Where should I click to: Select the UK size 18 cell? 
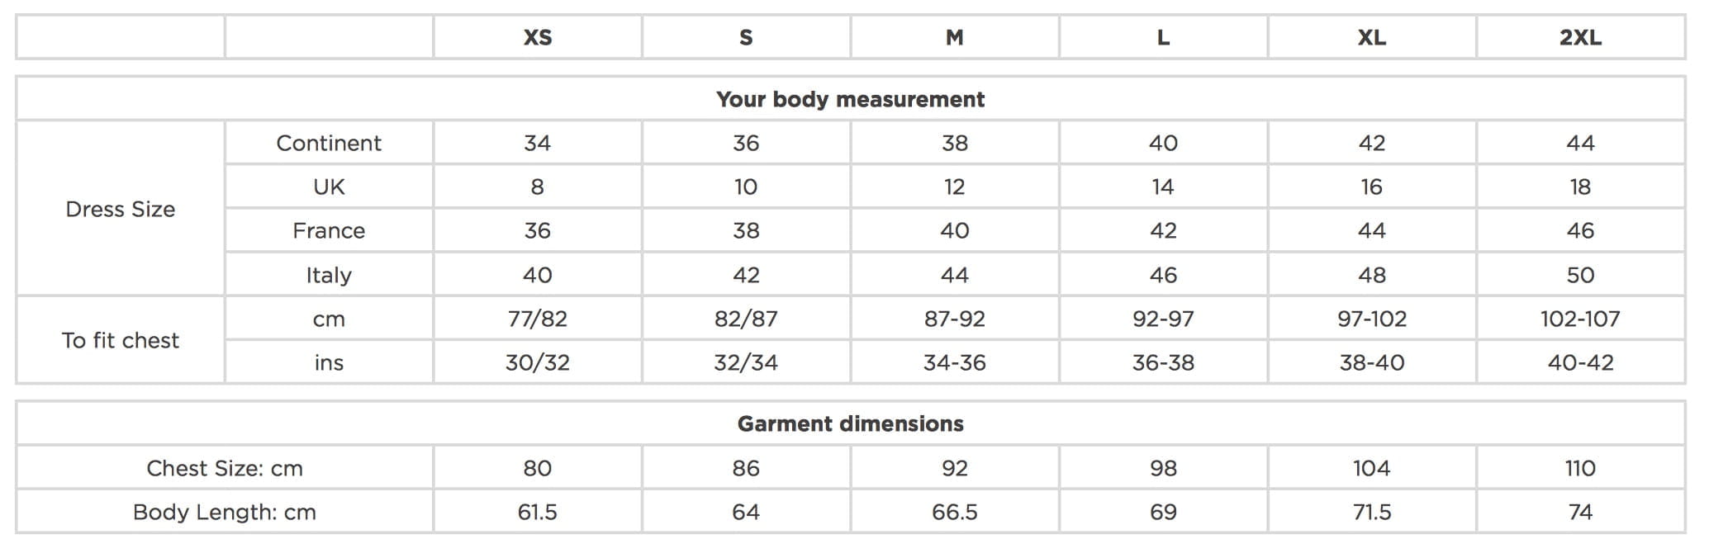click(x=1580, y=187)
